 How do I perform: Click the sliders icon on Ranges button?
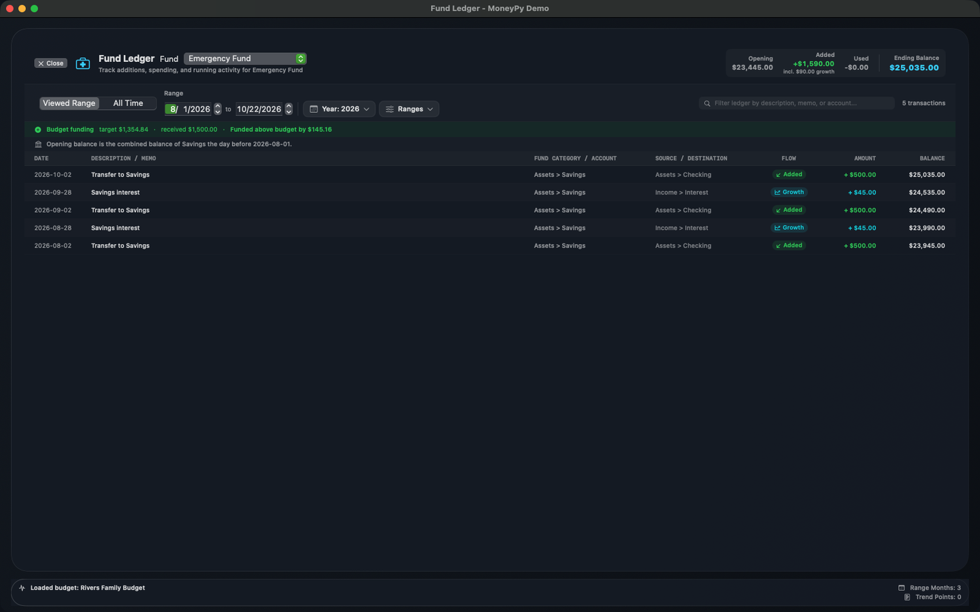click(390, 109)
